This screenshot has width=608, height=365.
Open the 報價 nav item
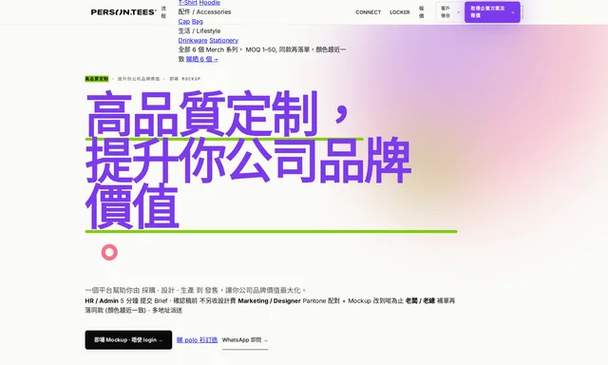point(421,12)
